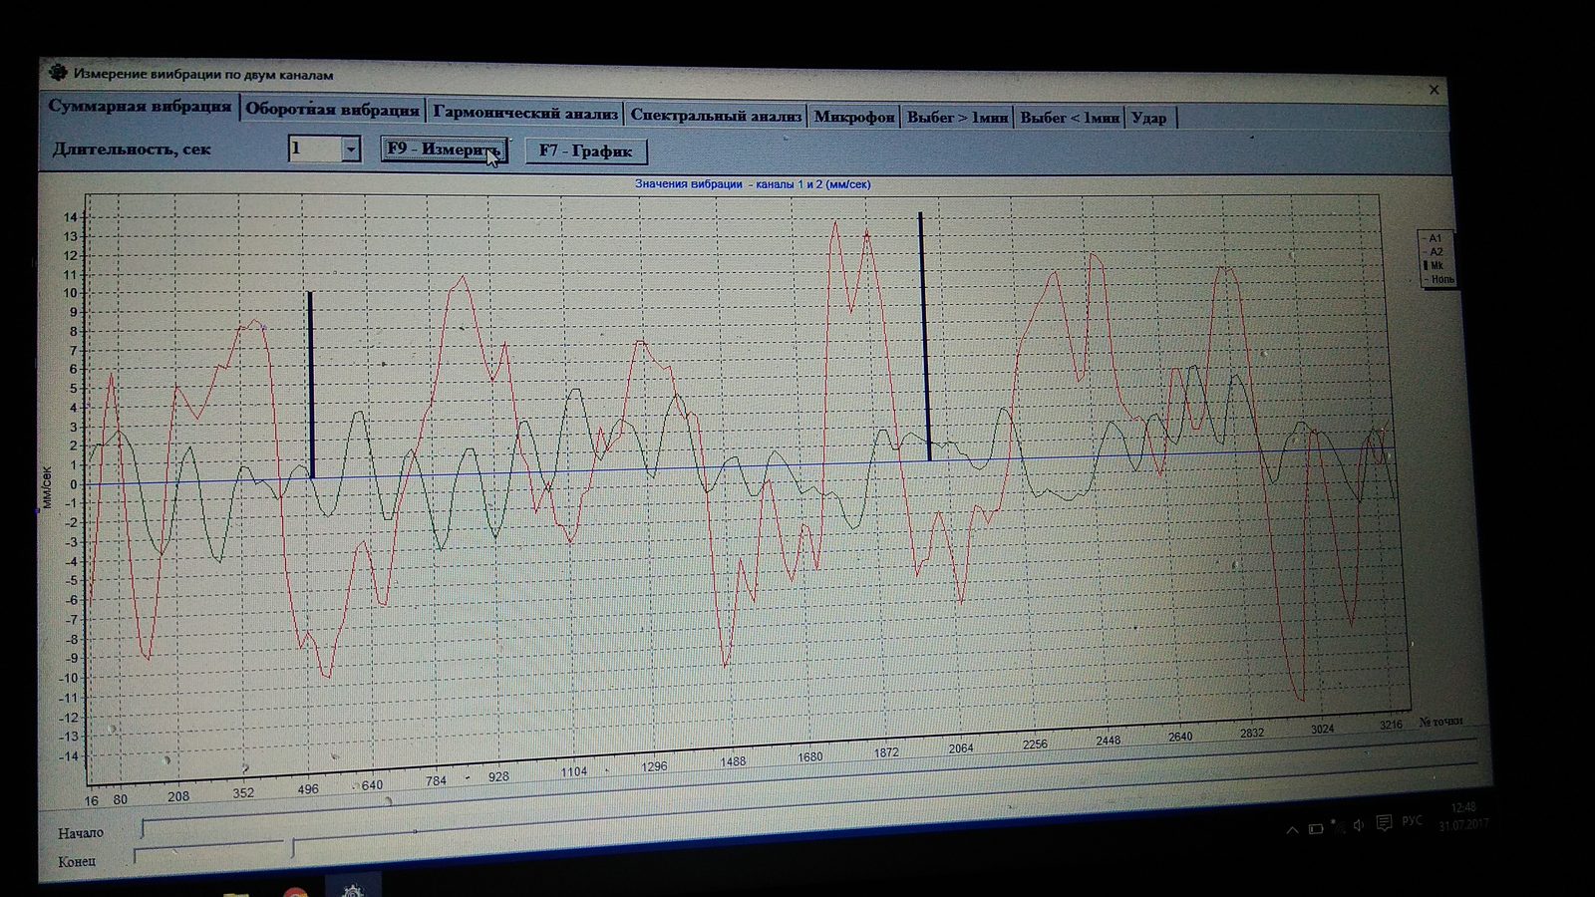Viewport: 1595px width, 897px height.
Task: Click the Ноль legend entry
Action: 1438,280
